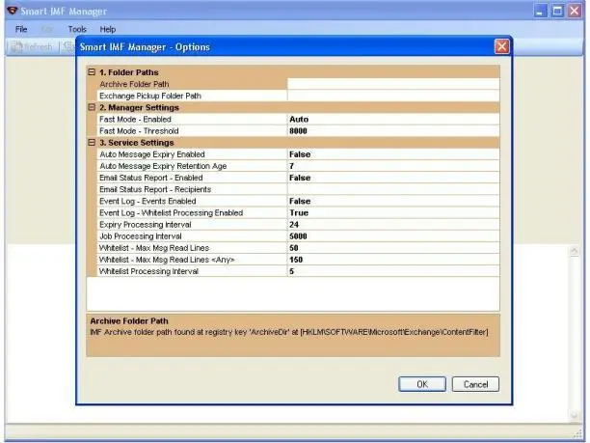Select Email Status Report - Enabled value
The height and width of the screenshot is (443, 590).
click(393, 178)
